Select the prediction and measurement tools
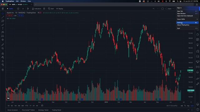200x112 pixels. [3, 36]
